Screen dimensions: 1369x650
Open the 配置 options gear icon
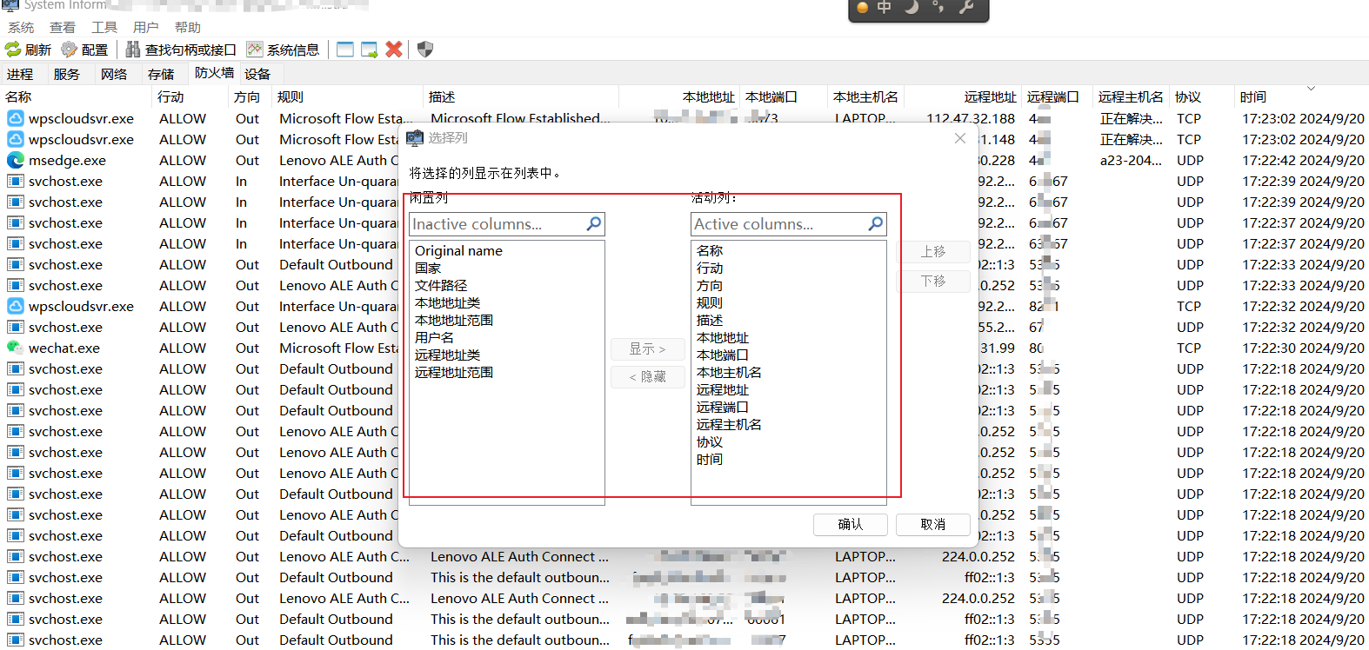tap(69, 50)
